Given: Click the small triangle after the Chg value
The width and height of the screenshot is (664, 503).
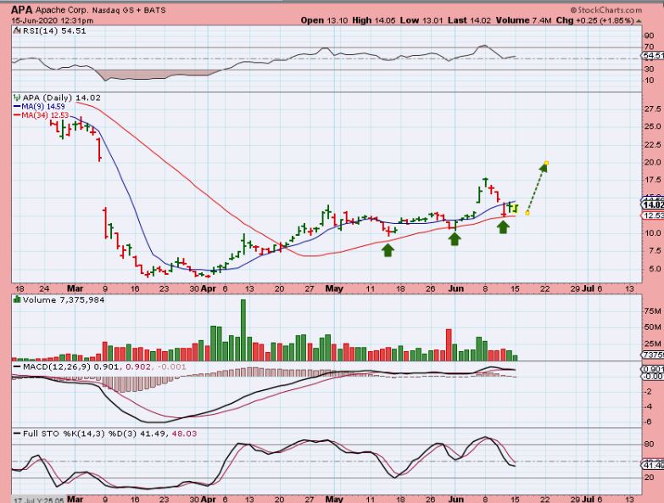Looking at the screenshot, I should coord(639,20).
